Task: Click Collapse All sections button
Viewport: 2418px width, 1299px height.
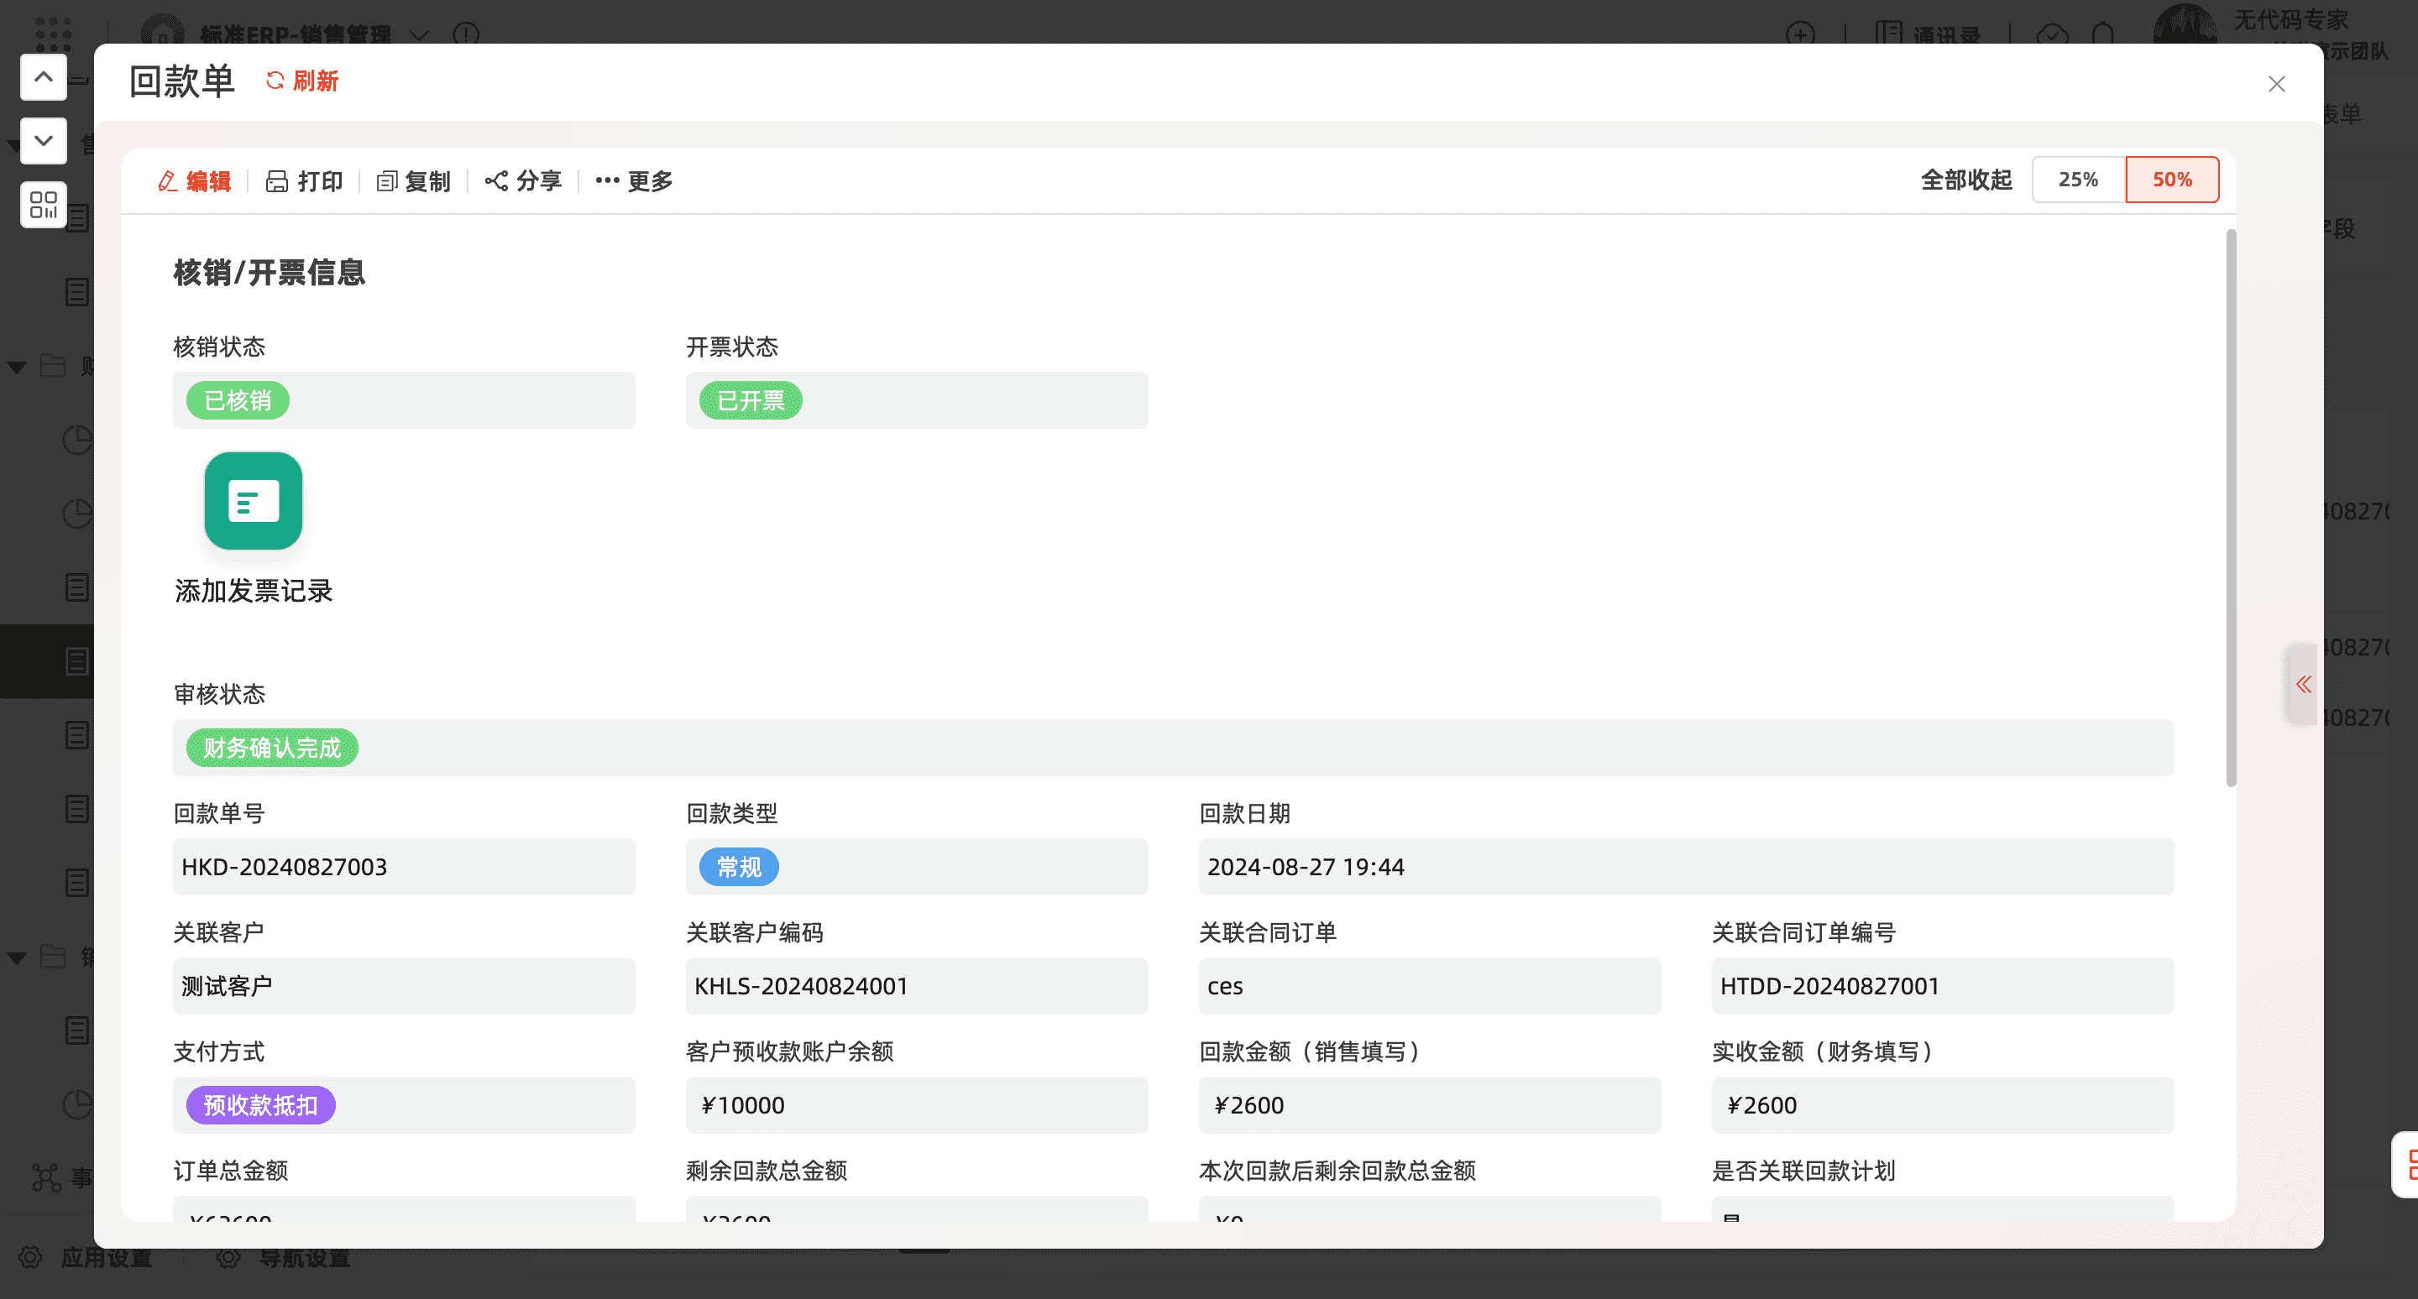Action: point(1965,179)
